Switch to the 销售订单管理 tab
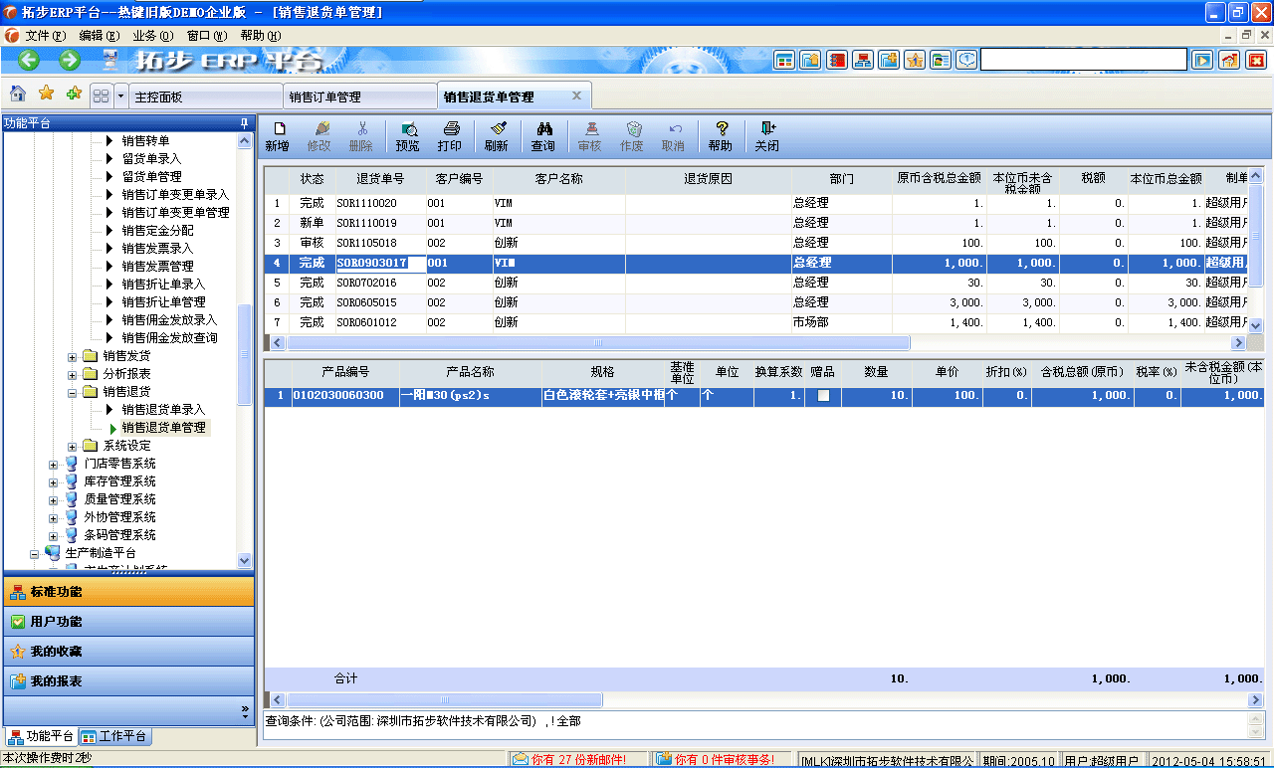1274x768 pixels. [358, 96]
